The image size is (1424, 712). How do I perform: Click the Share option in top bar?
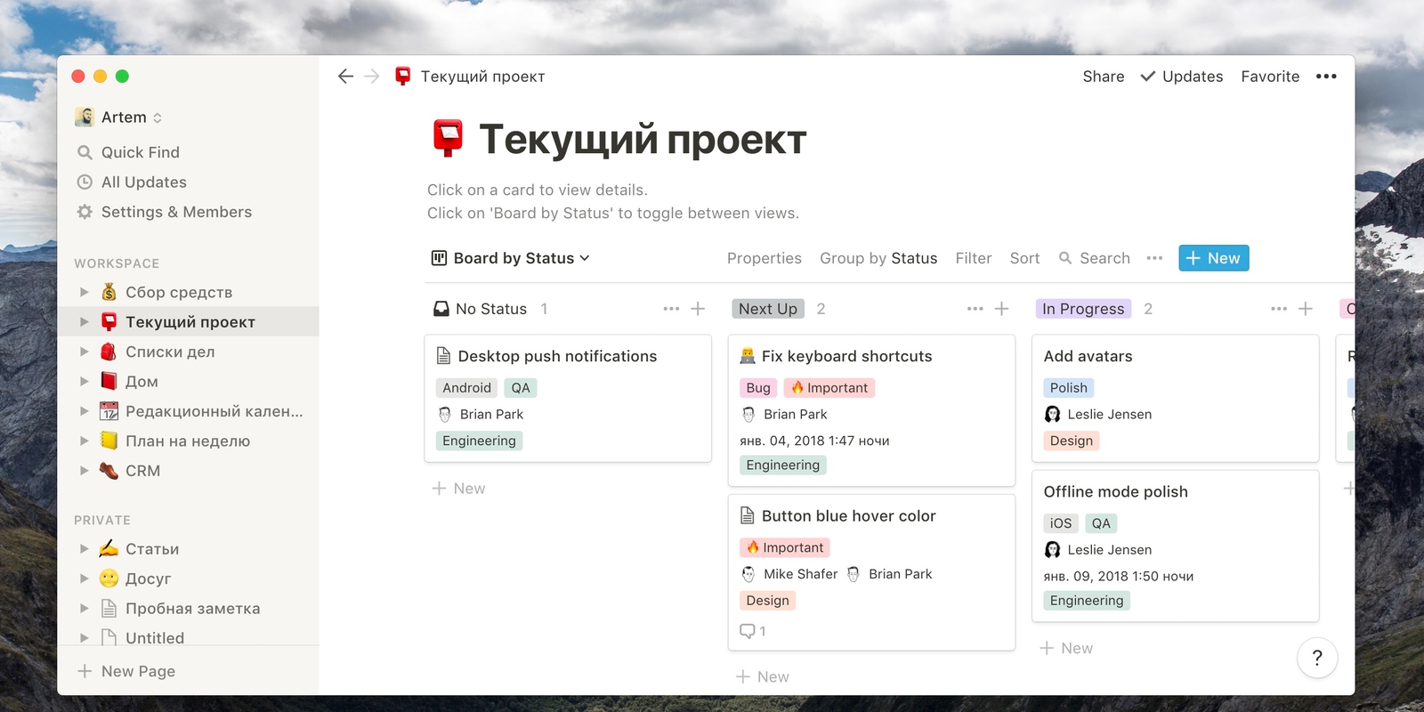pos(1104,77)
